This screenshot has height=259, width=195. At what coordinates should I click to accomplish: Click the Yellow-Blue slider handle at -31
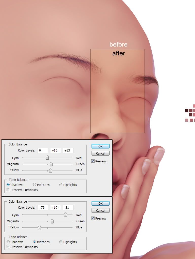click(x=39, y=227)
